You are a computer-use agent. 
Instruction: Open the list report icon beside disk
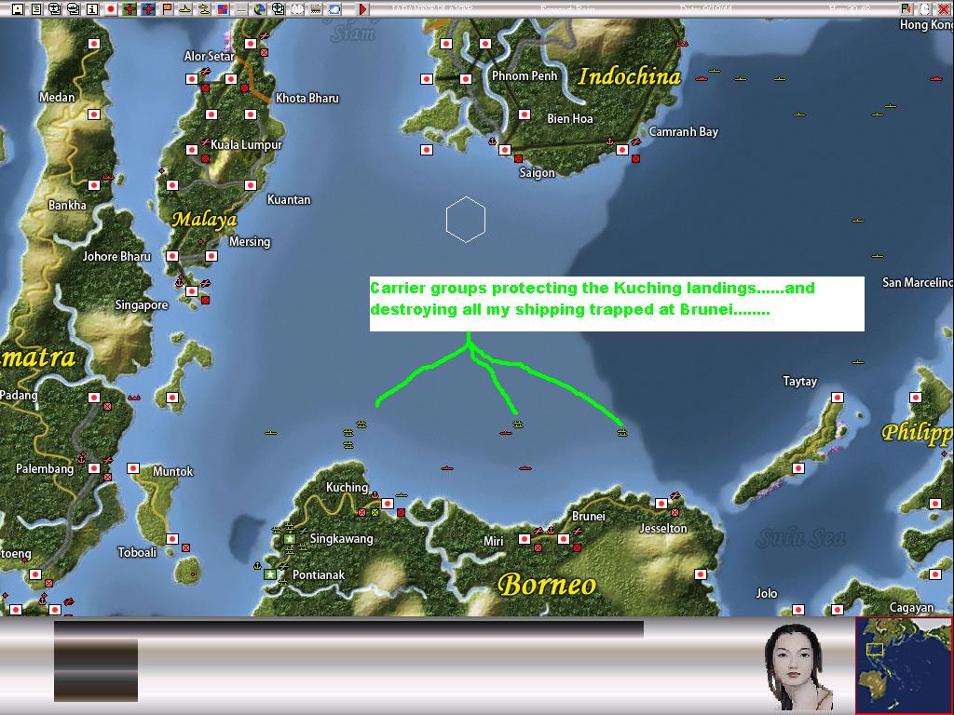[x=36, y=9]
